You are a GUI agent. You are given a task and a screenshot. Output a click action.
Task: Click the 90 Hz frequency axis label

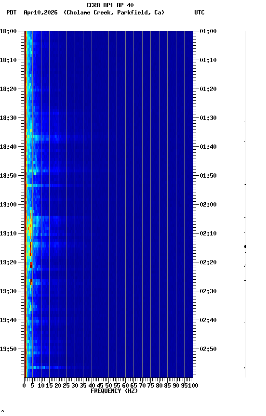coord(176,386)
